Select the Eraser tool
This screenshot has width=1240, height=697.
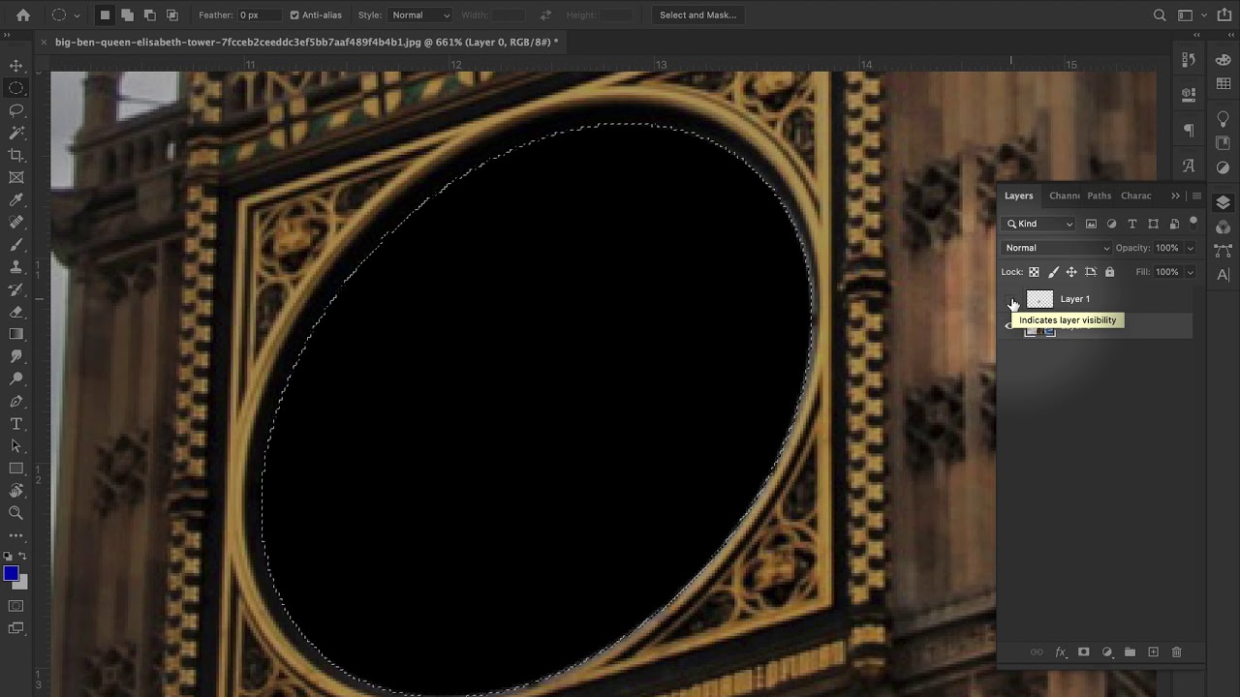click(x=16, y=312)
